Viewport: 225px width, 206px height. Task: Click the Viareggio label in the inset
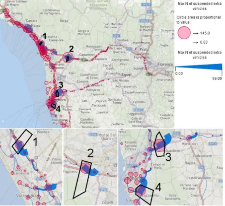(26, 196)
